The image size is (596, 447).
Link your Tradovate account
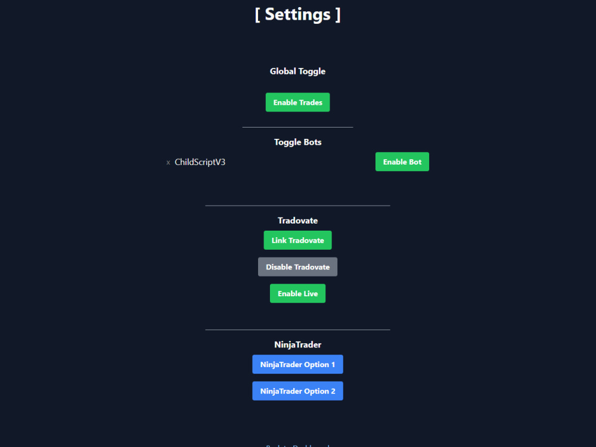297,240
